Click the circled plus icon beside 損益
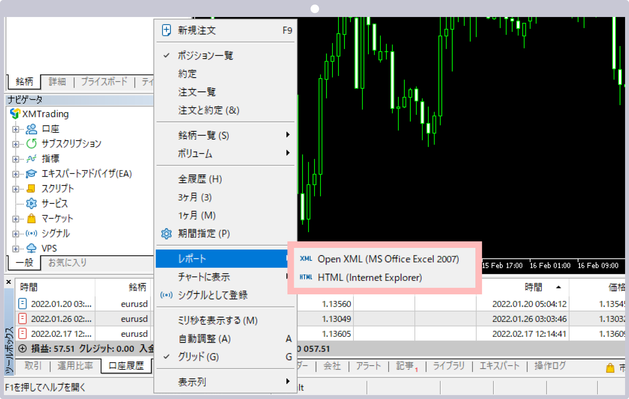The image size is (629, 399). 22,349
